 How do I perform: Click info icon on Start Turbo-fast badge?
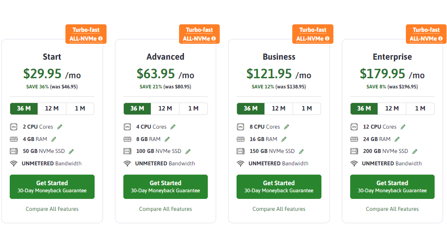point(100,38)
